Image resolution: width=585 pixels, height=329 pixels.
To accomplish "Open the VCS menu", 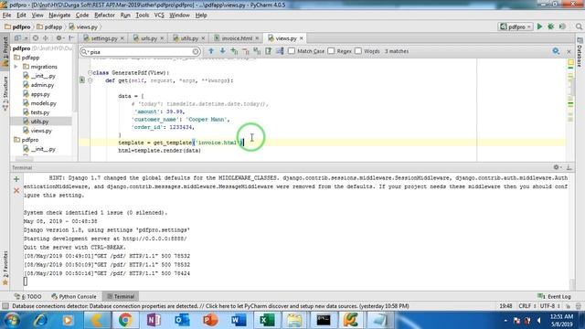I will coord(159,16).
